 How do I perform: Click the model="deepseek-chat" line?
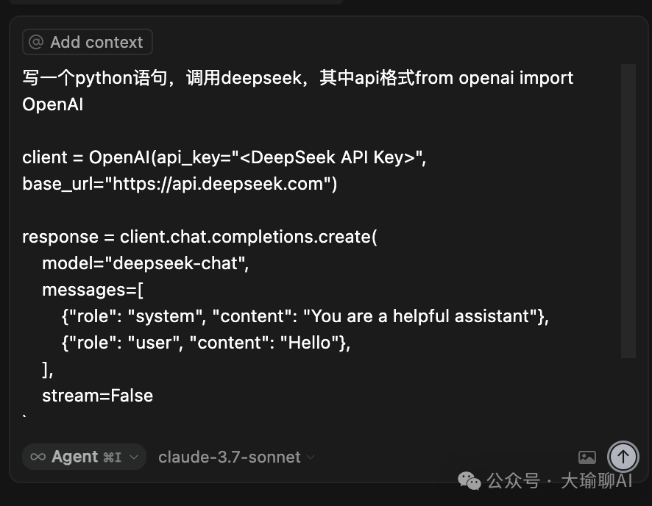point(146,263)
